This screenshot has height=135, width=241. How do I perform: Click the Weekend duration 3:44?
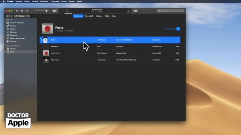177,46
